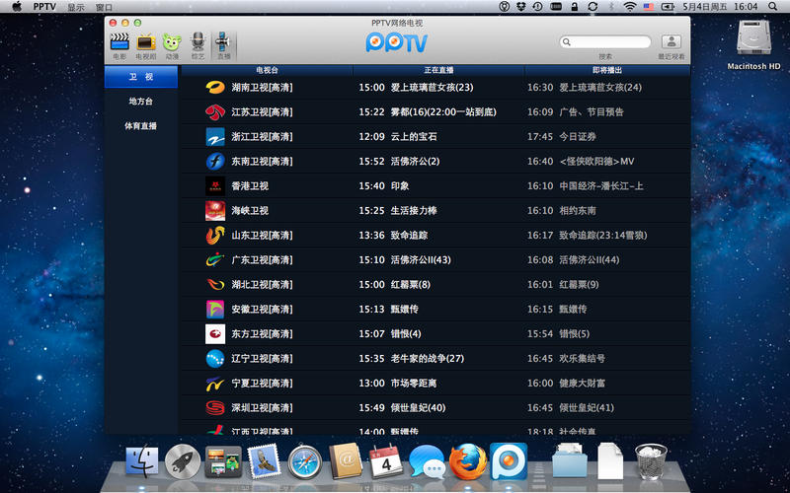Open the 综艺 variety show microphone icon

click(x=198, y=42)
